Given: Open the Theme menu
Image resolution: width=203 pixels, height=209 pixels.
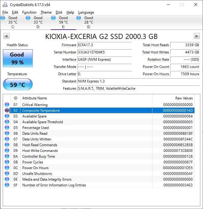Looking at the screenshot, I should (x=46, y=12).
